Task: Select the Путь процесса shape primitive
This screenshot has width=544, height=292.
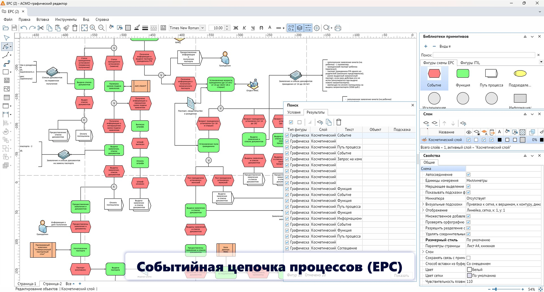Action: point(491,78)
